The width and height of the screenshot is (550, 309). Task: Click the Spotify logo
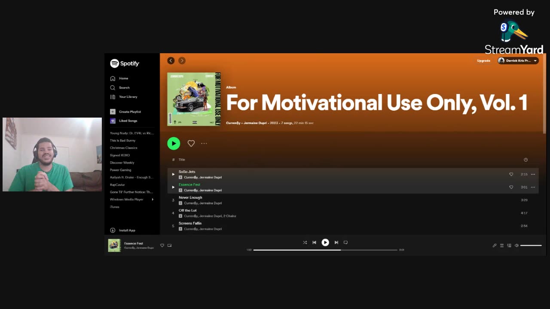[x=125, y=64]
